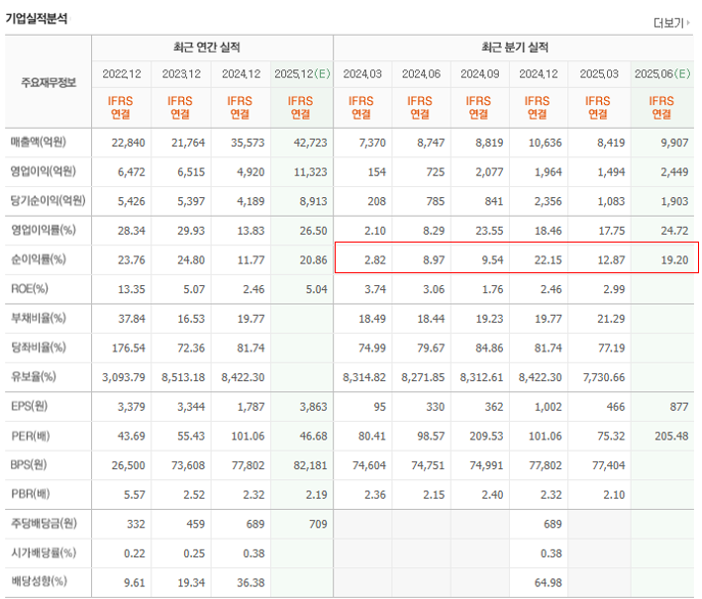Click the 2023.12 column header
The image size is (702, 599).
point(181,74)
